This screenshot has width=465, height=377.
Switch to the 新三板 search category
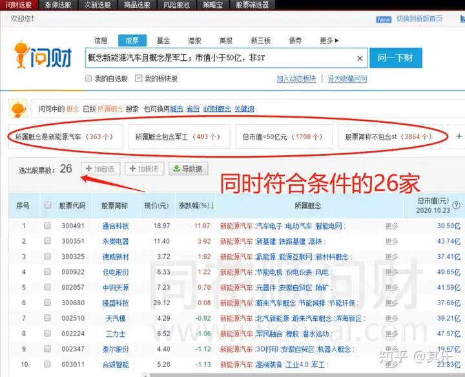coord(260,40)
